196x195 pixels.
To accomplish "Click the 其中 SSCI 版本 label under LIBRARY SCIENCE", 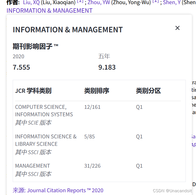I will (33, 152).
